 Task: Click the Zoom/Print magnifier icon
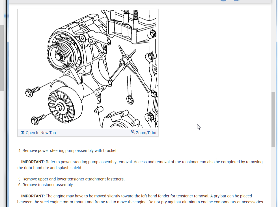point(133,132)
